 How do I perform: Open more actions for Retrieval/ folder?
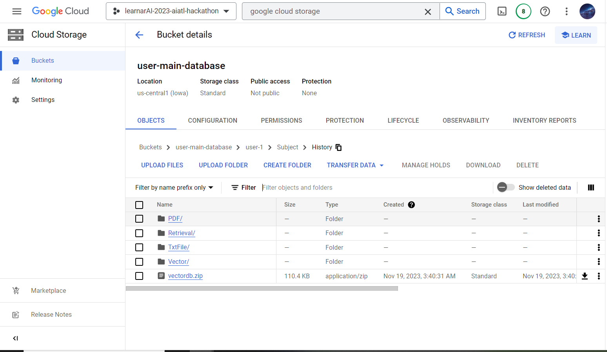click(598, 233)
